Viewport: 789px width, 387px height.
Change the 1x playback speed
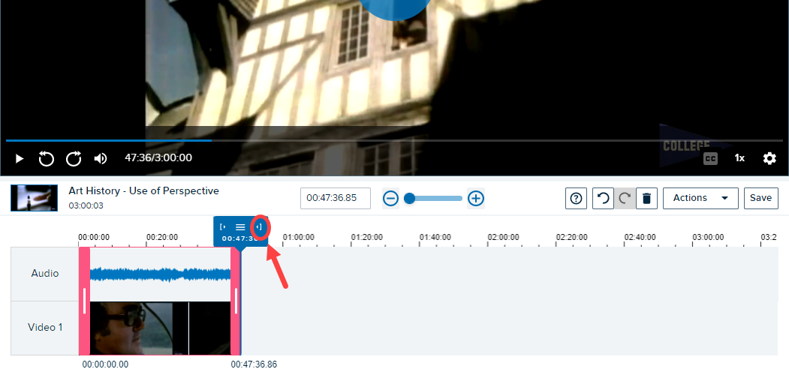pyautogui.click(x=739, y=157)
